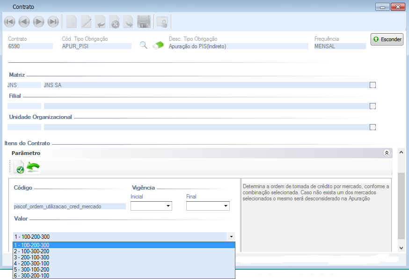Screen dimensions: 409x279
Task: Select option 1 - 100-200-300 in list
Action: click(x=124, y=245)
